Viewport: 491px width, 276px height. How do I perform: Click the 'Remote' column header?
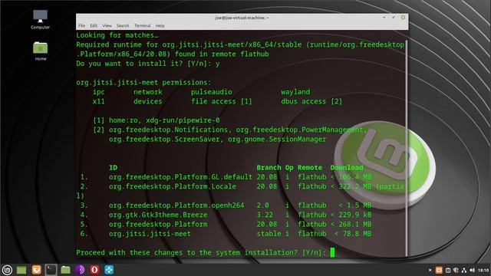click(x=310, y=168)
